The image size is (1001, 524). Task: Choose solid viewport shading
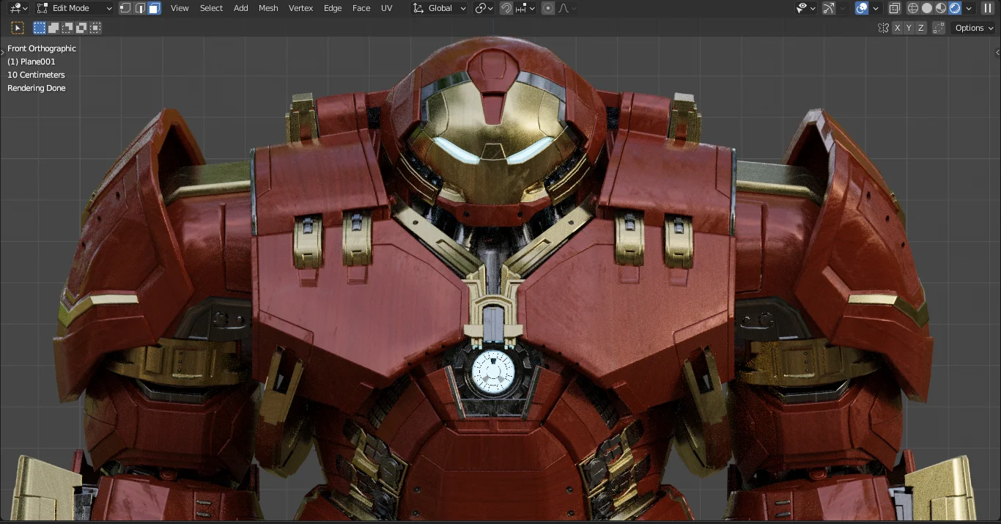[x=927, y=8]
